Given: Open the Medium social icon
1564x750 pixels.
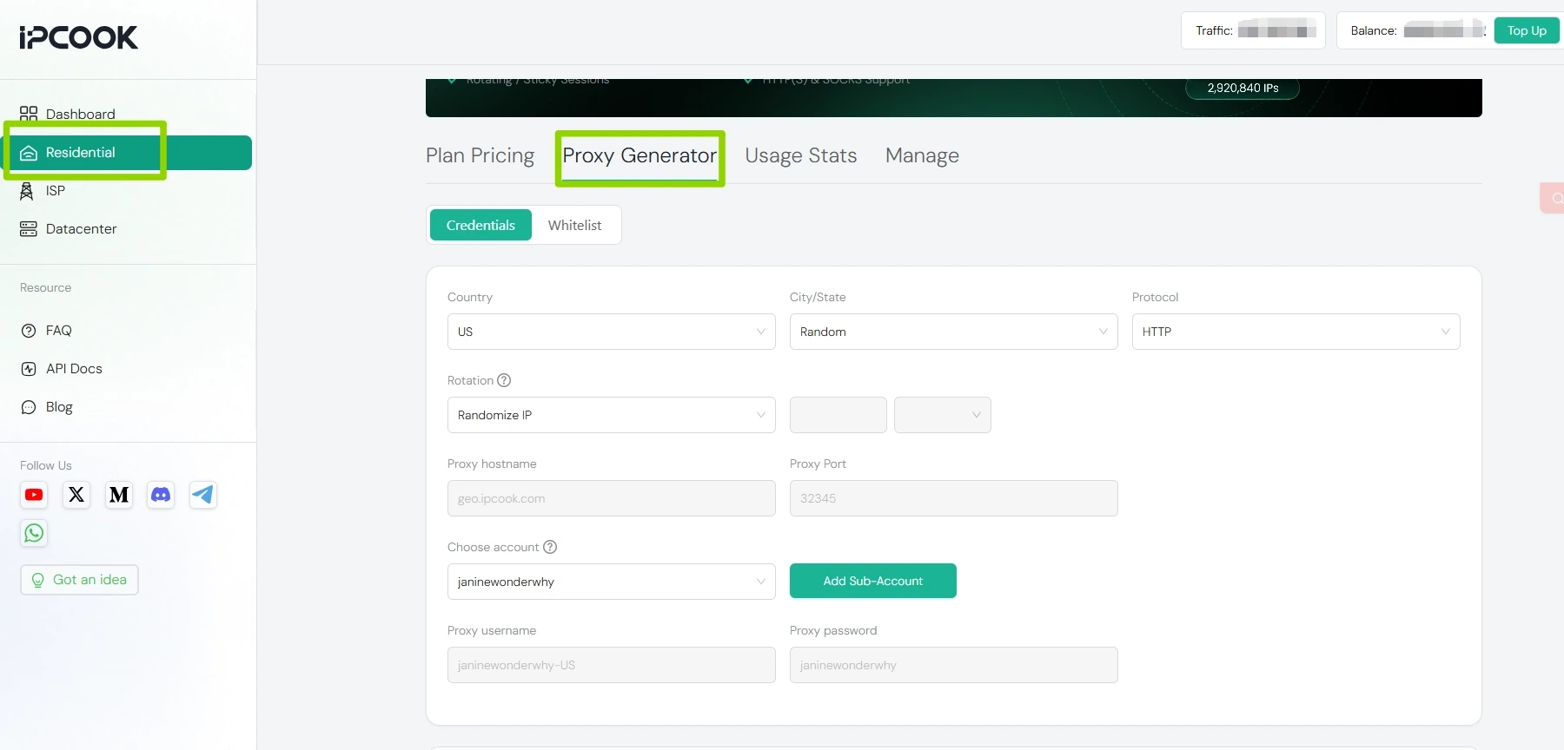Looking at the screenshot, I should point(119,495).
